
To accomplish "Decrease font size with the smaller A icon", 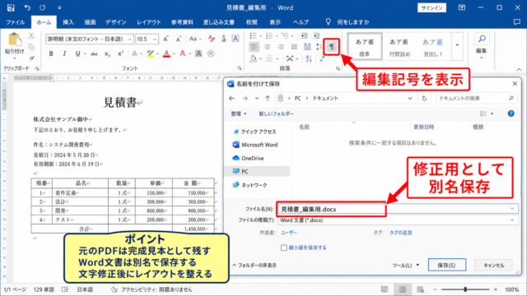I will (x=179, y=39).
